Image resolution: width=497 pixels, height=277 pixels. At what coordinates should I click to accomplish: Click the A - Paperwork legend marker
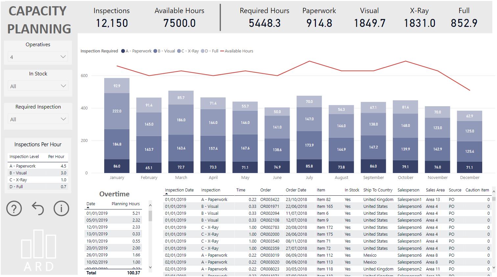pyautogui.click(x=122, y=51)
